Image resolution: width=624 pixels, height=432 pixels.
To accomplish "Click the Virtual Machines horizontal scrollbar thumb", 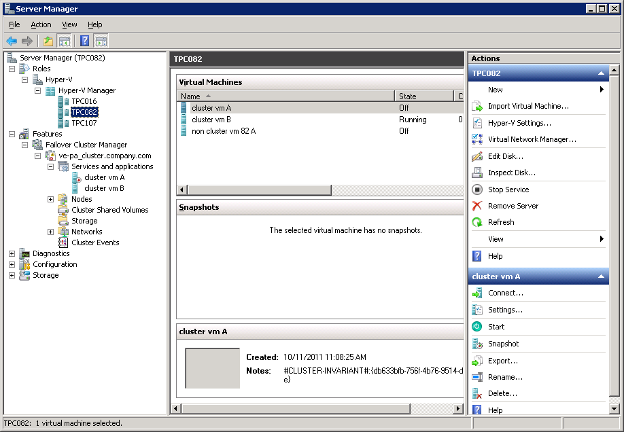I will pyautogui.click(x=260, y=190).
